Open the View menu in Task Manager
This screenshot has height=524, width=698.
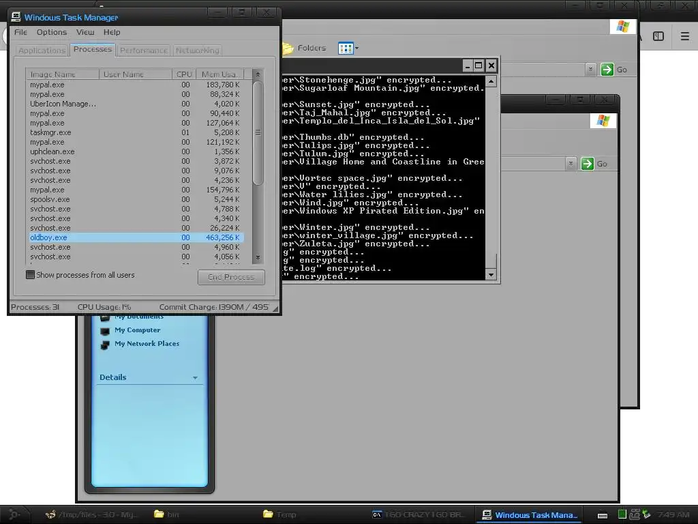pyautogui.click(x=85, y=32)
